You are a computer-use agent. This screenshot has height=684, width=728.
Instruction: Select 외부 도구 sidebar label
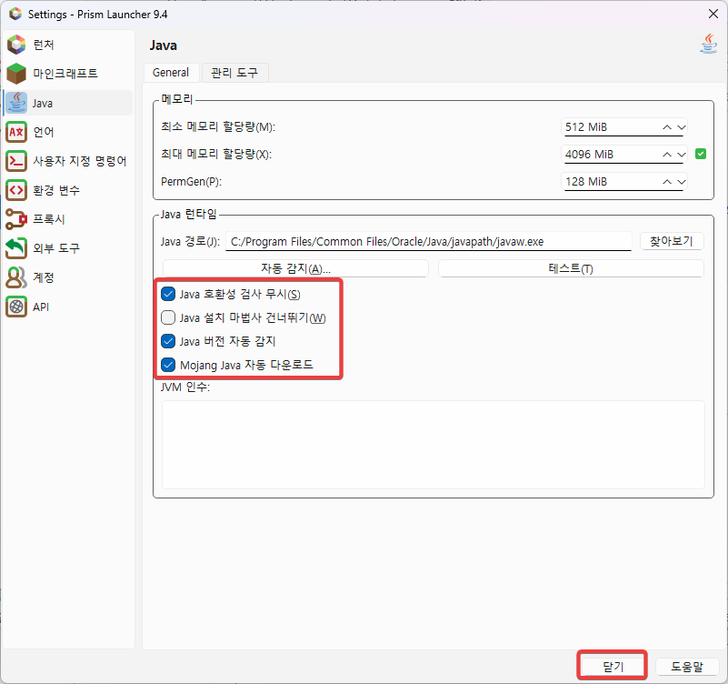pyautogui.click(x=56, y=248)
